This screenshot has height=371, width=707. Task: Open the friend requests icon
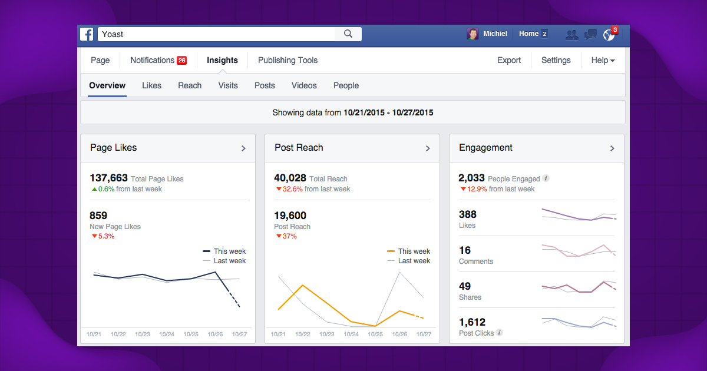coord(571,34)
